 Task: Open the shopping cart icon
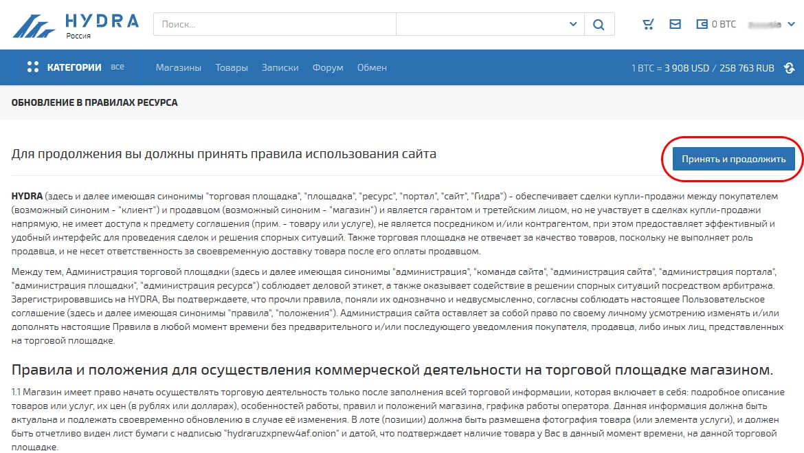point(648,24)
